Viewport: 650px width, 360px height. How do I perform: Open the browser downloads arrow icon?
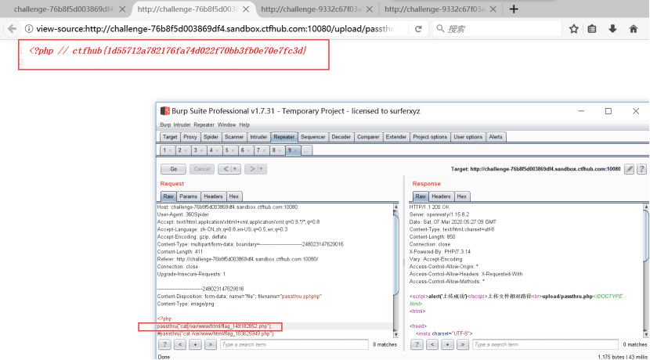click(612, 29)
